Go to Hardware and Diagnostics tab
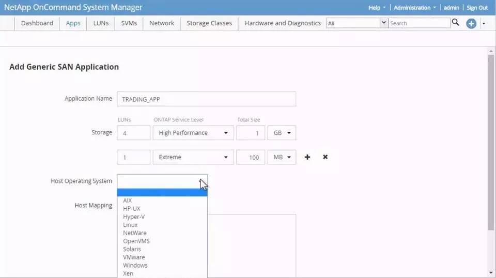The width and height of the screenshot is (496, 278). (x=282, y=23)
